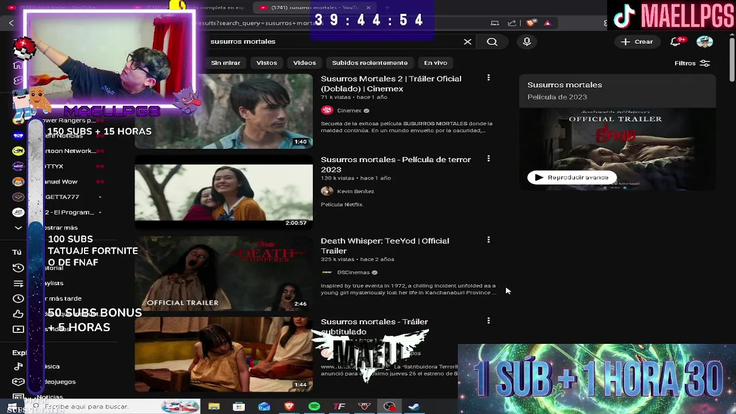
Task: Open OBS Studio from the taskbar
Action: (x=389, y=407)
